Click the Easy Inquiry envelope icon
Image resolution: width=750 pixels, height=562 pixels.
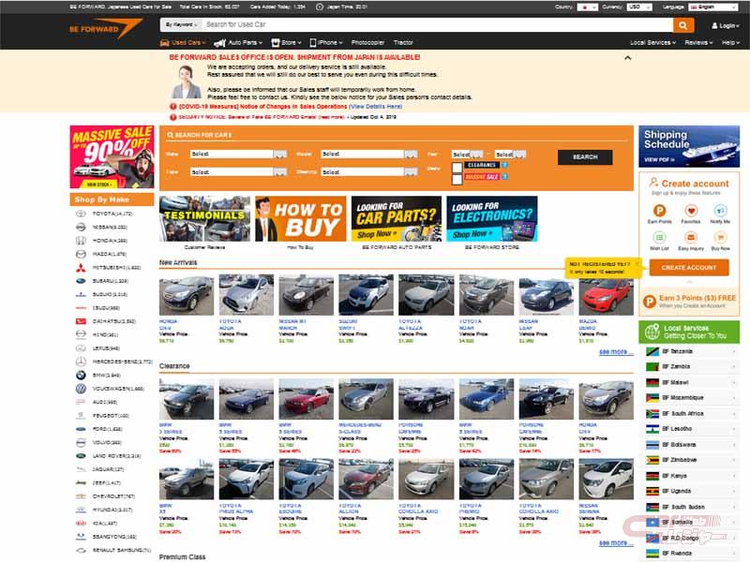tap(690, 238)
